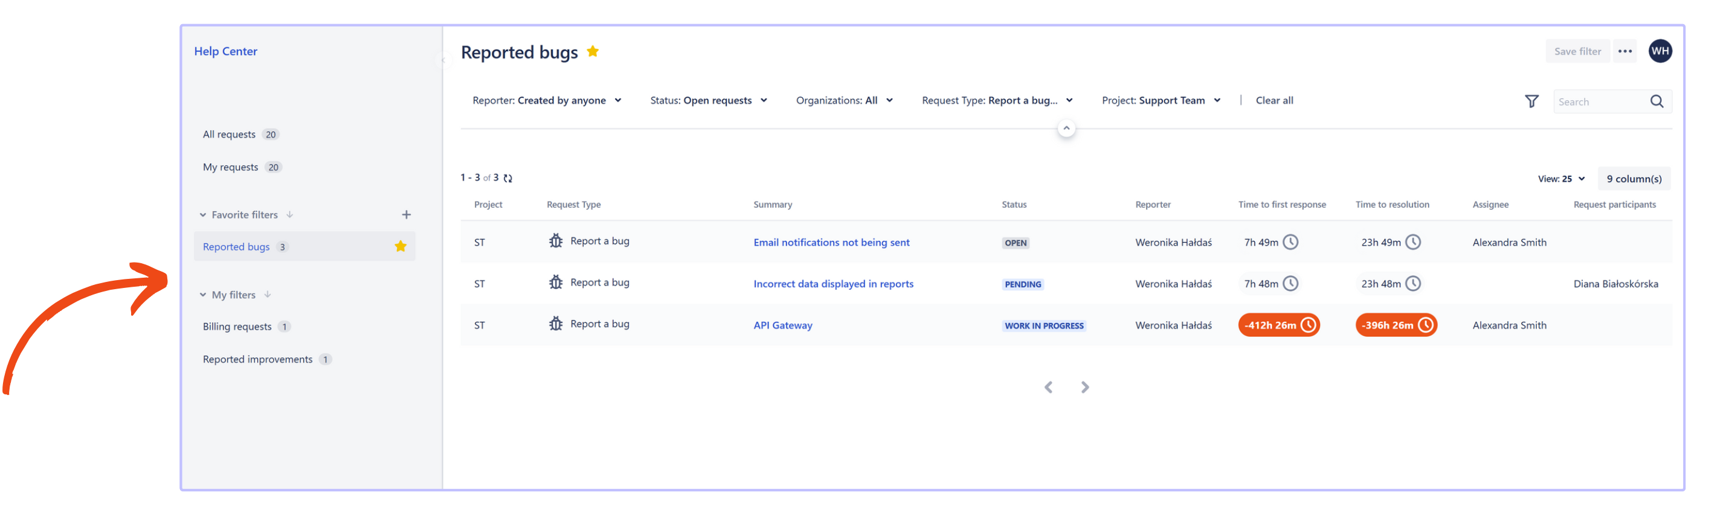The width and height of the screenshot is (1723, 527).
Task: Open the Email notifications not being sent request
Action: 831,243
